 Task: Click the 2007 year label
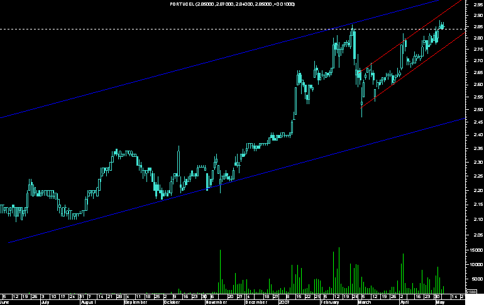pos(284,302)
